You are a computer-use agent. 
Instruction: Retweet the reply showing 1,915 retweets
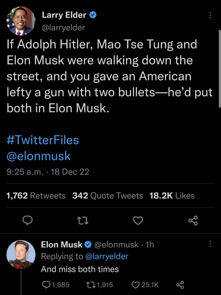tap(90, 285)
